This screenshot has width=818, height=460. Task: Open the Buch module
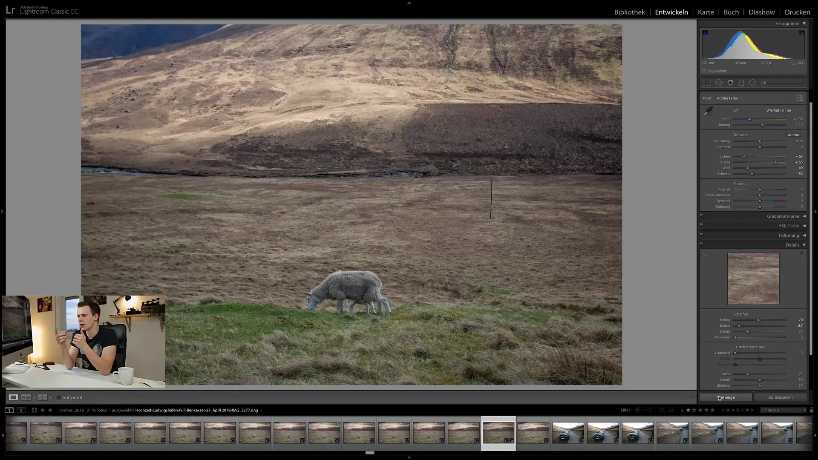[731, 12]
